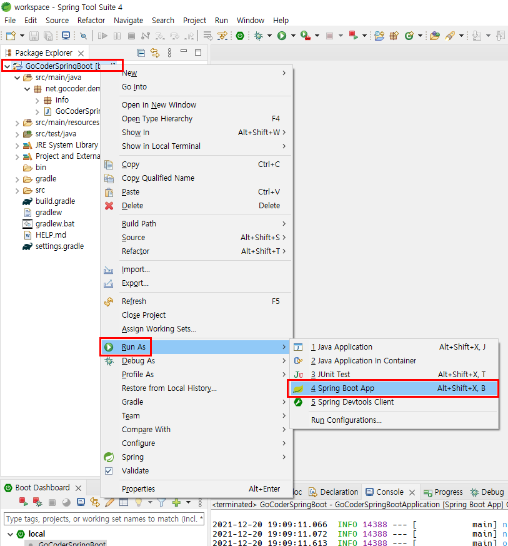Click Boot Dashboard open browser globe icon
Image resolution: width=508 pixels, height=546 pixels.
click(66, 502)
